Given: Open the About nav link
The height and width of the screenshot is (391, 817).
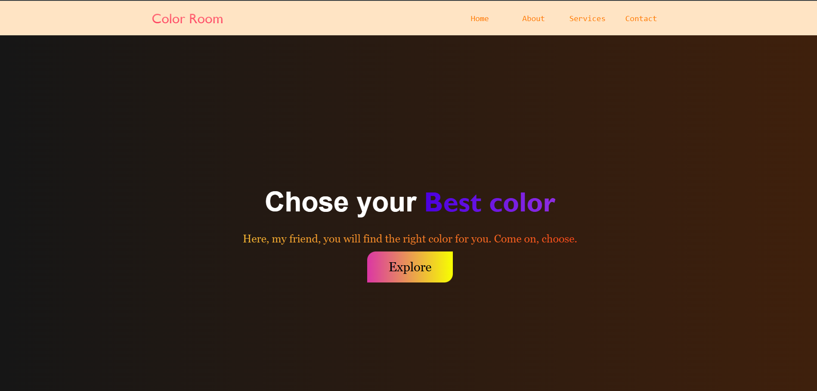Looking at the screenshot, I should click(533, 19).
